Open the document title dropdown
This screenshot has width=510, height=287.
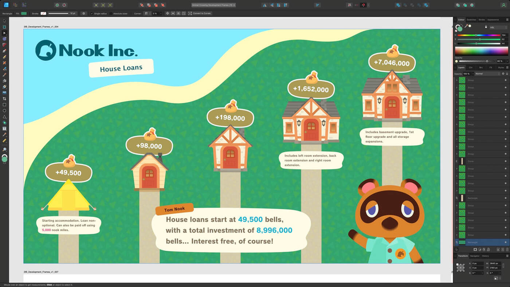pos(214,5)
